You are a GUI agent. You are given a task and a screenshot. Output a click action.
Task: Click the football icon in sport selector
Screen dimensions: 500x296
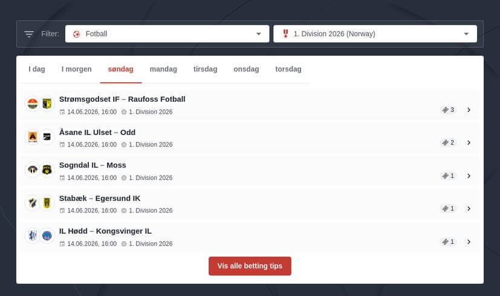tap(77, 34)
